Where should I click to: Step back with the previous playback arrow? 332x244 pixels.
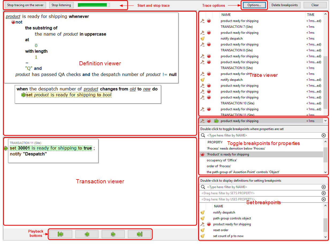tap(87, 234)
